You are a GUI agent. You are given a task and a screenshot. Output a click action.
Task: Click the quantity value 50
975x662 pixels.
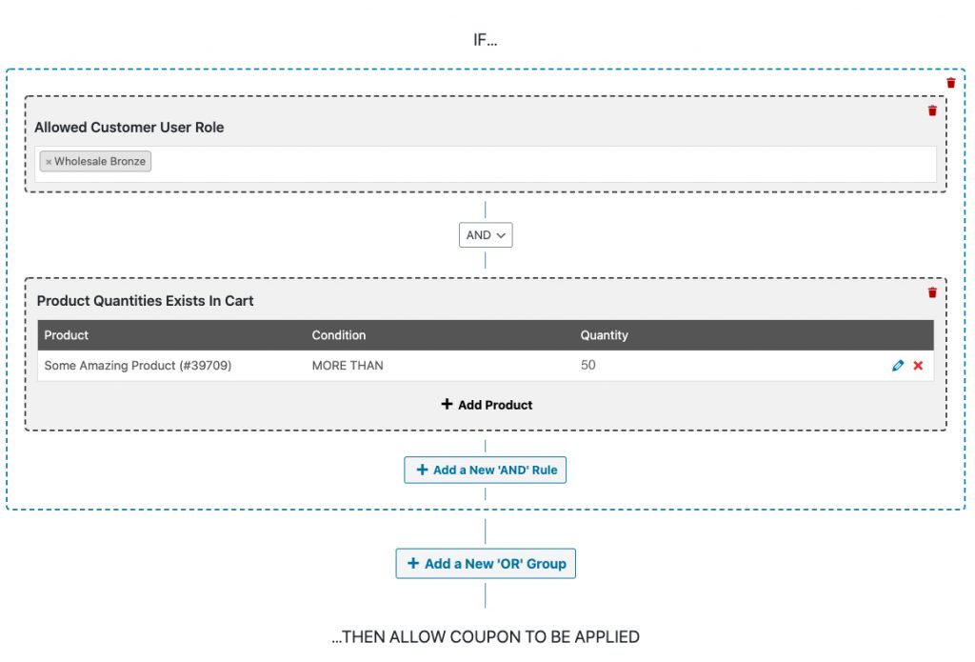click(x=588, y=365)
